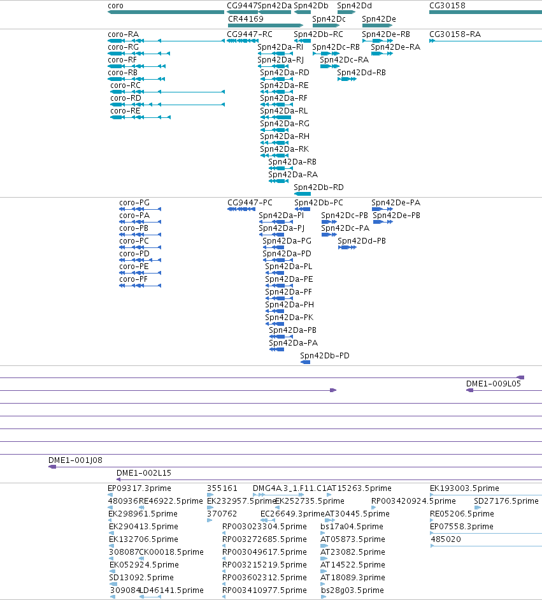542x600 pixels.
Task: Click protein Spn42De-PA
Action: (x=382, y=209)
